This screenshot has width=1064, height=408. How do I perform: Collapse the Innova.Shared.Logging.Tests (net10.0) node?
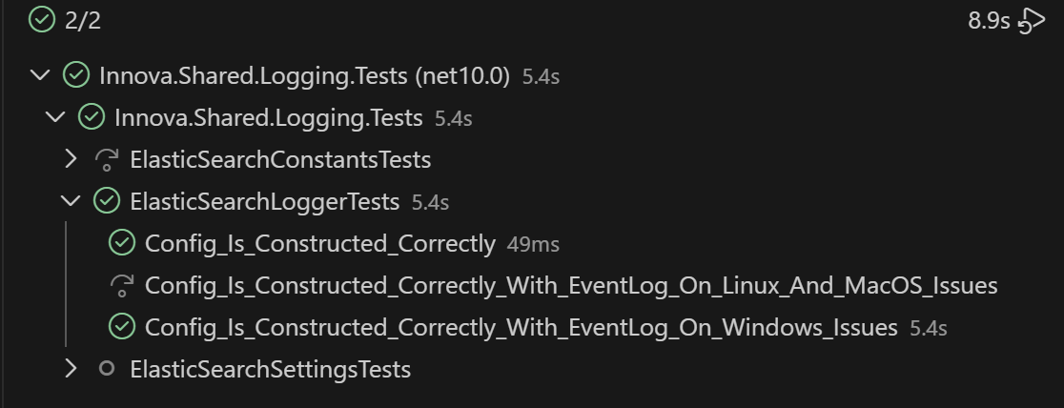point(40,75)
